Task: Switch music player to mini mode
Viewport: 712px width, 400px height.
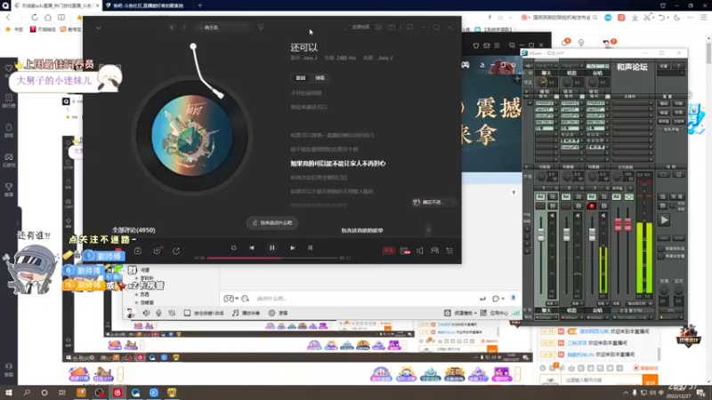Action: point(409,28)
